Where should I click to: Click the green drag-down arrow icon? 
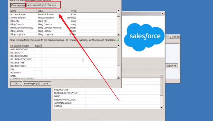(118, 40)
